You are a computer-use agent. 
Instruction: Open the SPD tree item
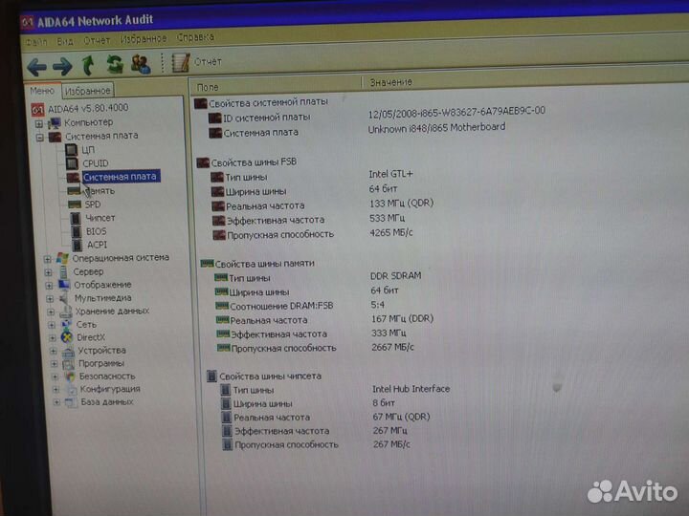pyautogui.click(x=92, y=204)
